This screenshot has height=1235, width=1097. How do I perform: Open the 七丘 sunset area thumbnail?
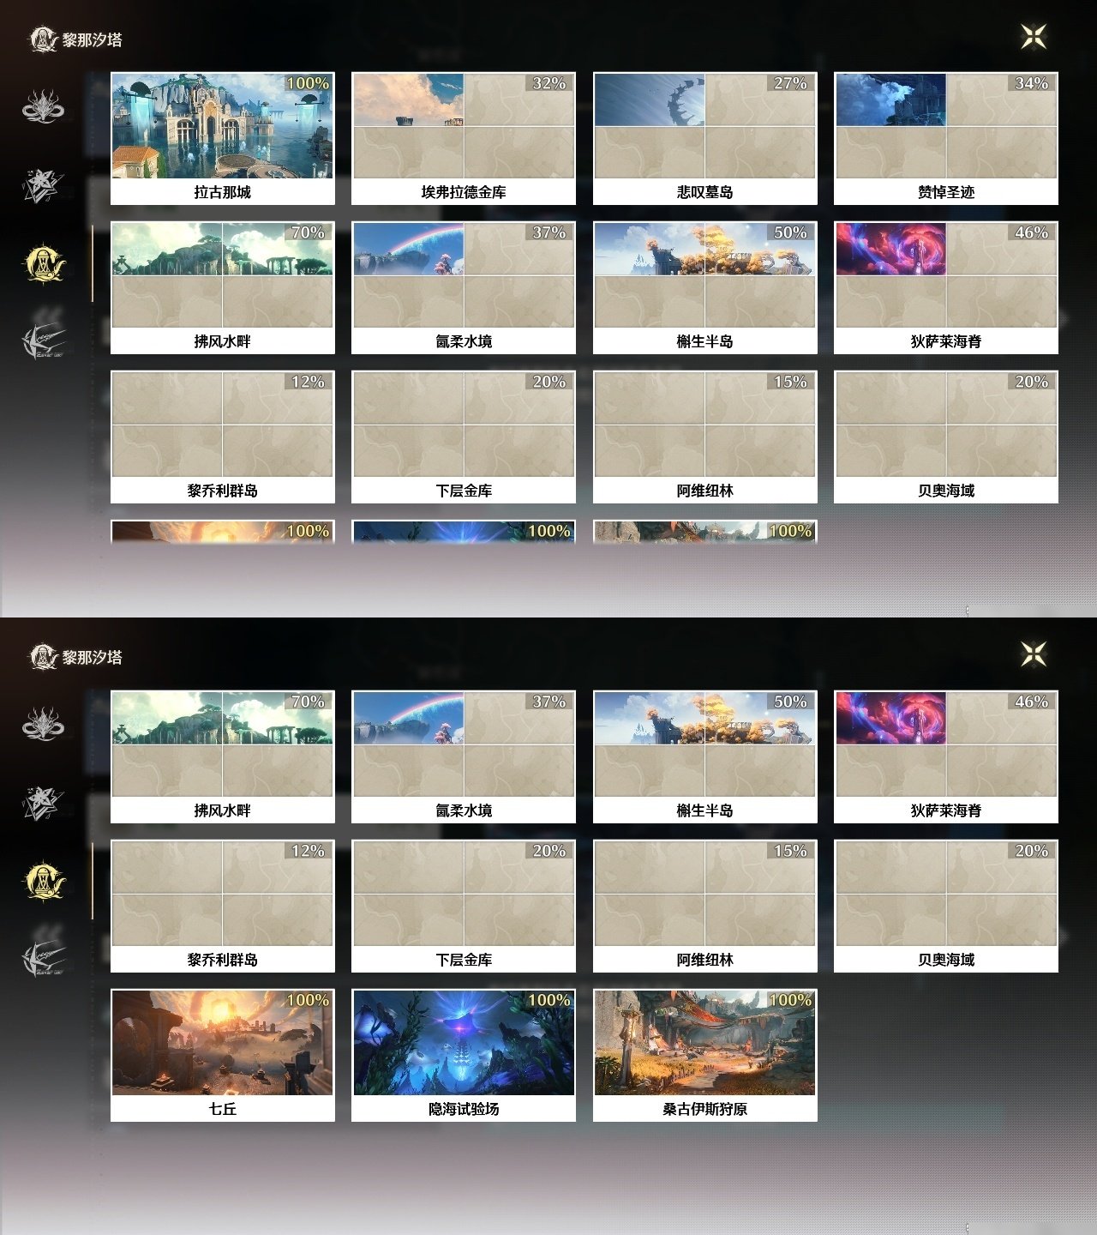223,1043
